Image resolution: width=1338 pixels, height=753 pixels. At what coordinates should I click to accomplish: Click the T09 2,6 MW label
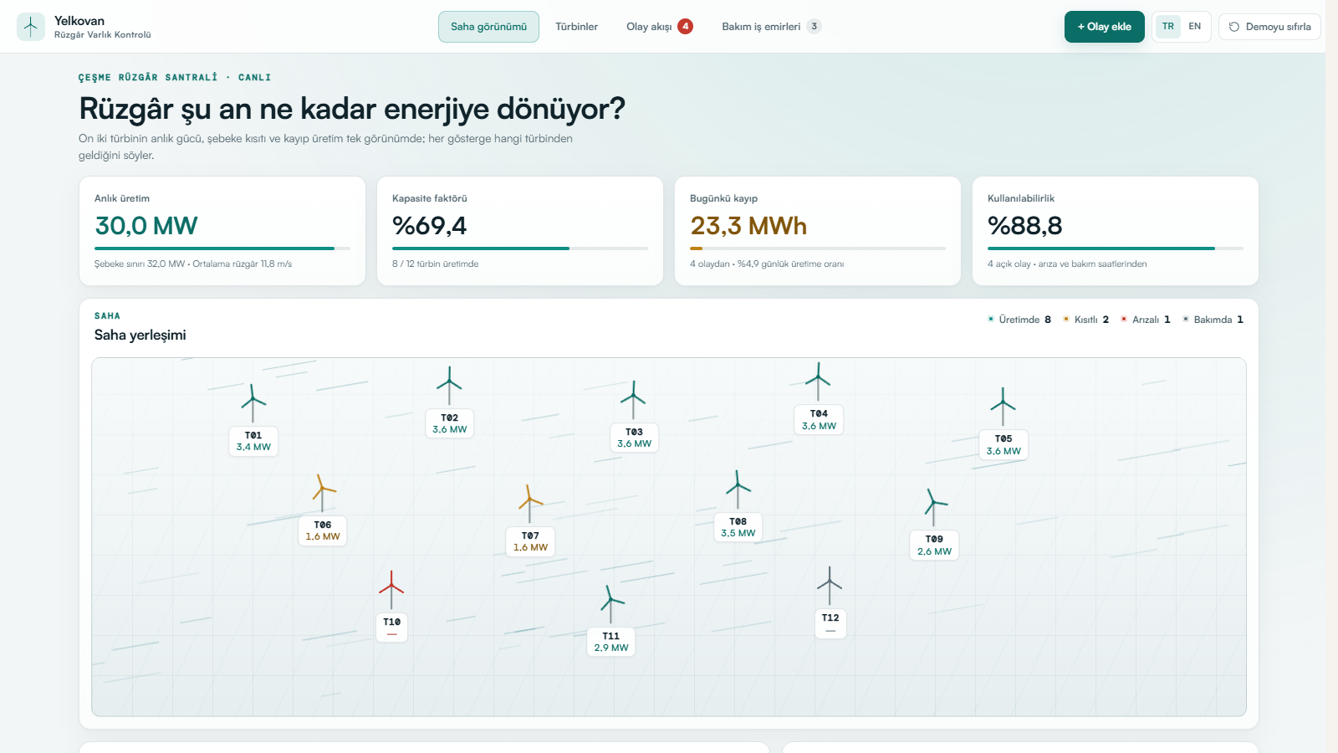coord(934,546)
